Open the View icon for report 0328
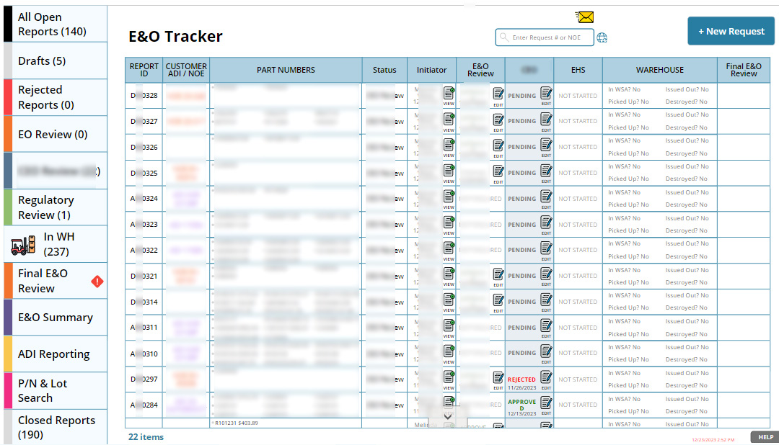This screenshot has width=779, height=445. (x=449, y=94)
